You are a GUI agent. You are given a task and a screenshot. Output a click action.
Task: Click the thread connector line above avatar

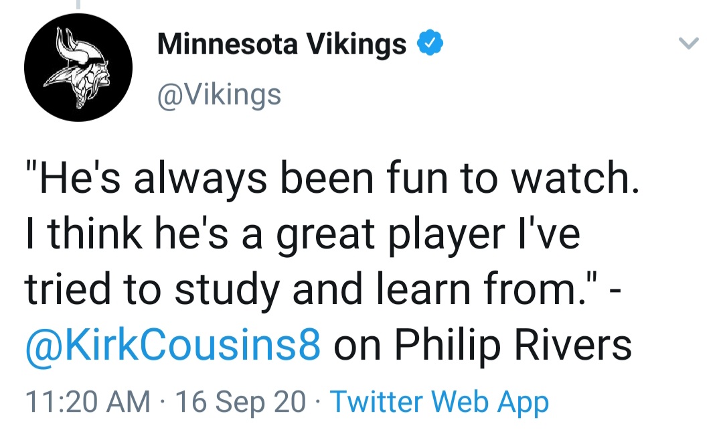pyautogui.click(x=78, y=5)
